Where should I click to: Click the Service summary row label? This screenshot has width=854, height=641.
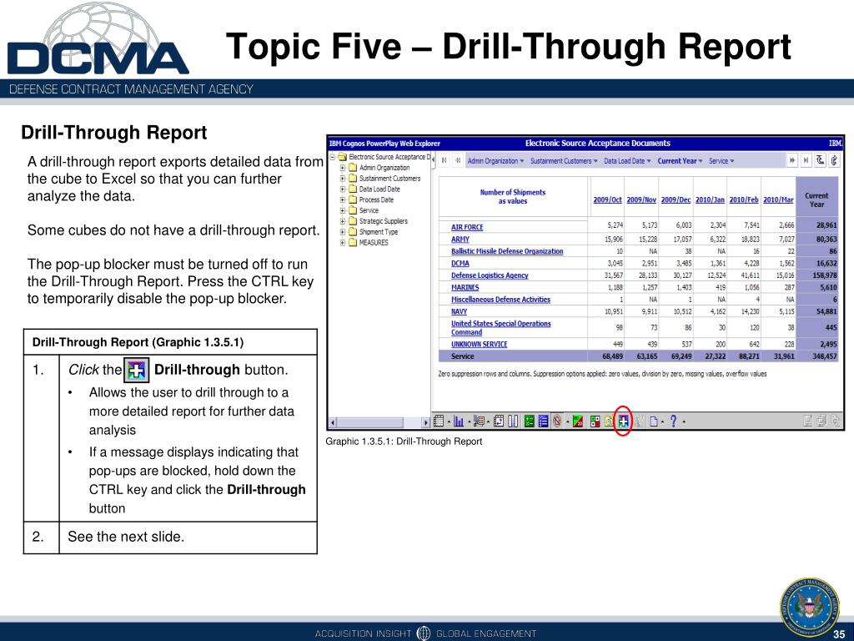pos(462,356)
